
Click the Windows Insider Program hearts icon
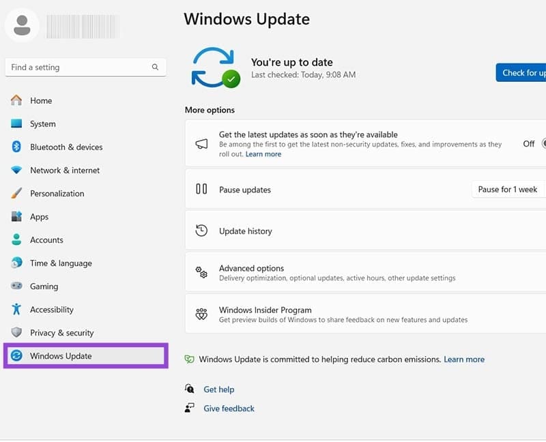[x=201, y=314]
